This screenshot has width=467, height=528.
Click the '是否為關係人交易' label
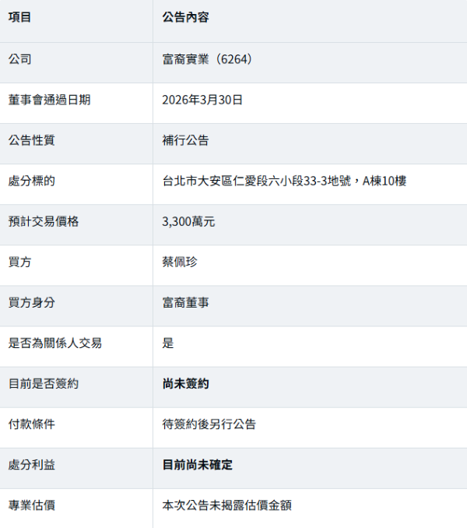tap(55, 343)
